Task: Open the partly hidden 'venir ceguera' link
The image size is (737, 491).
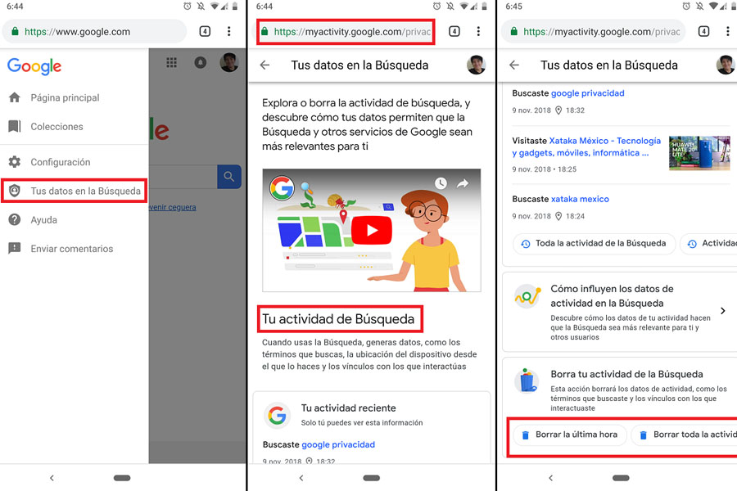Action: (173, 207)
